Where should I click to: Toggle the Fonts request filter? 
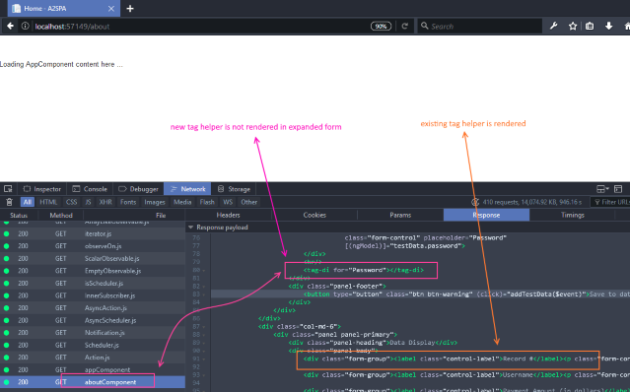pyautogui.click(x=128, y=202)
